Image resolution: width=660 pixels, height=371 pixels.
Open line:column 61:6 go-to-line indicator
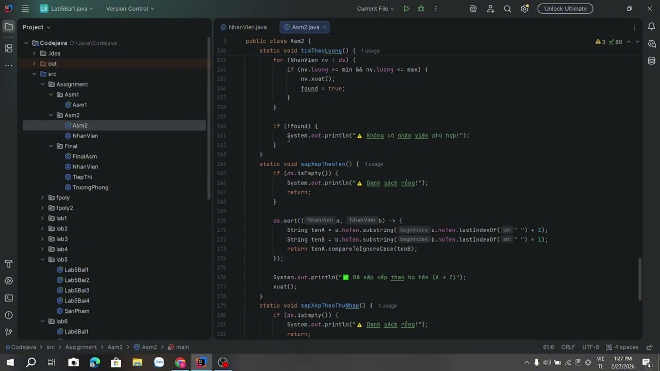click(548, 347)
